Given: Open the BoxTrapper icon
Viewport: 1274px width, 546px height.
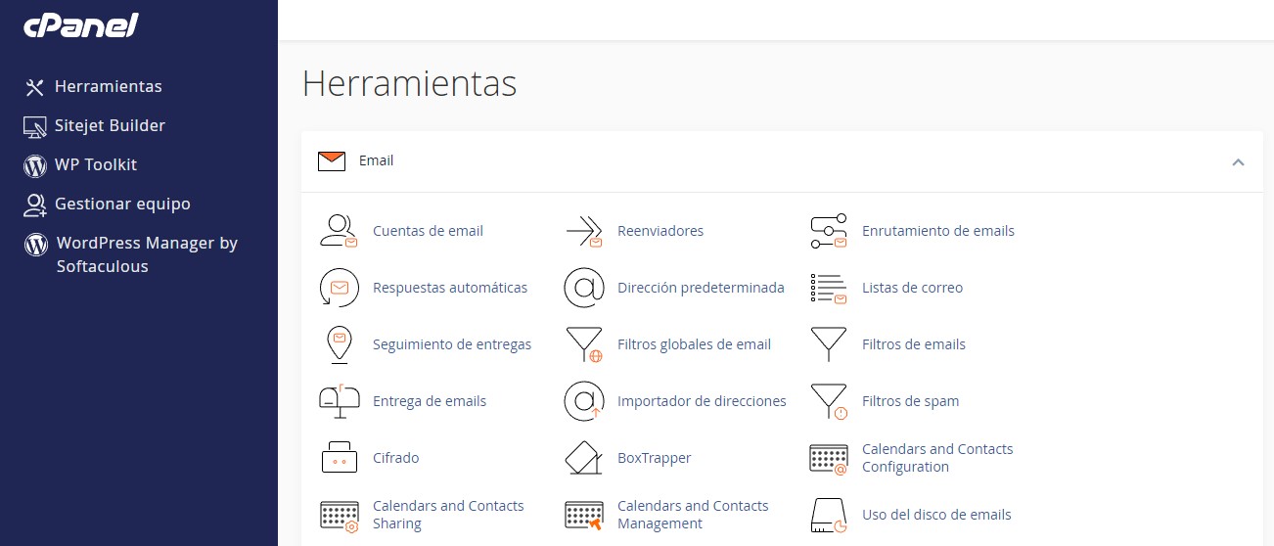Looking at the screenshot, I should pyautogui.click(x=584, y=458).
